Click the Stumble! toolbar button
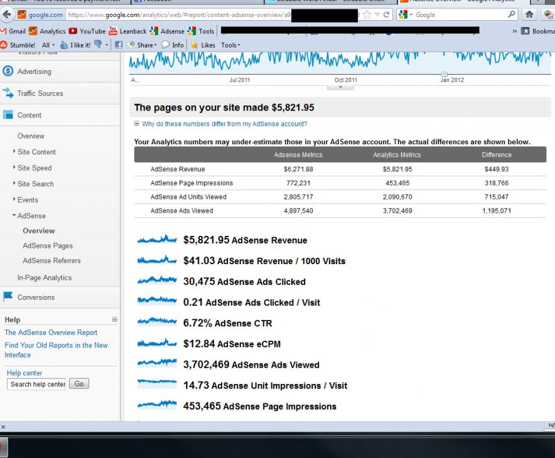Screen dimensions: 555x458 click(x=18, y=45)
